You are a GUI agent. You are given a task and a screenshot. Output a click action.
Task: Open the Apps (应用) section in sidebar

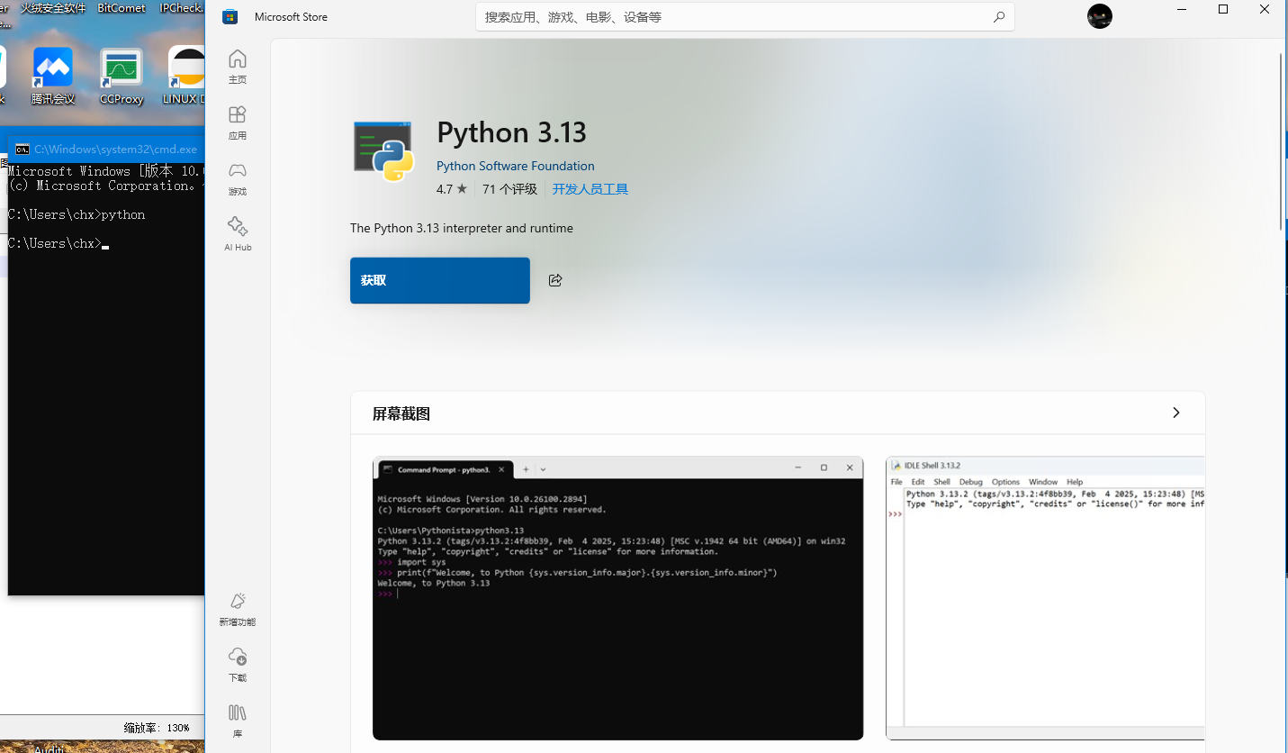pos(238,123)
